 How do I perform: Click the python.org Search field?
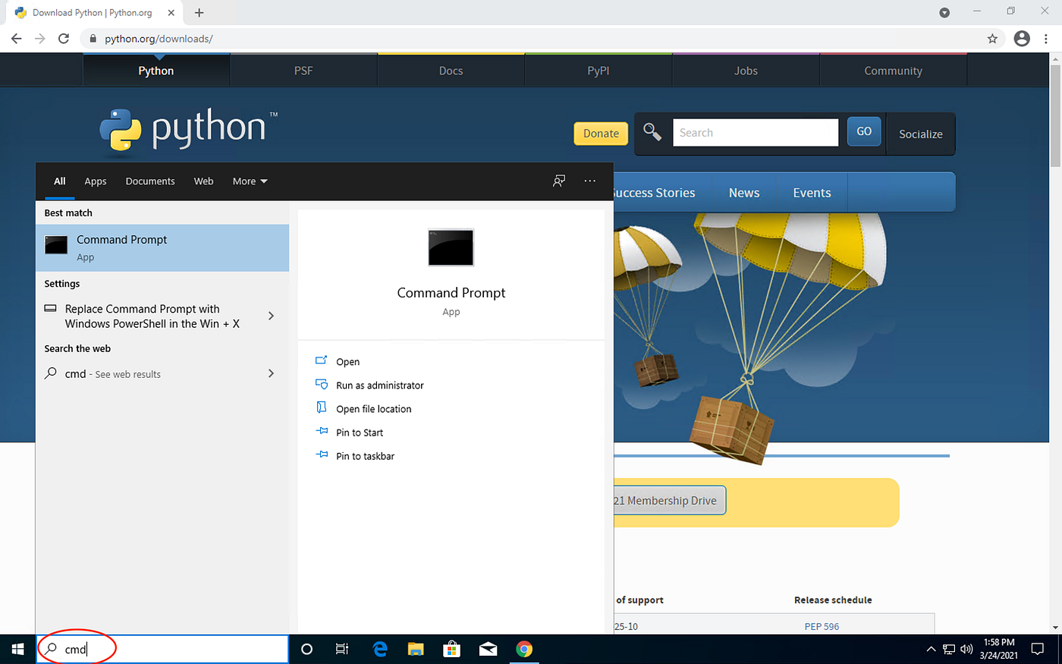[x=756, y=133]
